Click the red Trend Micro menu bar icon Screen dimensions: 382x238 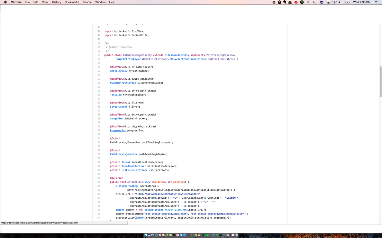point(296,2)
